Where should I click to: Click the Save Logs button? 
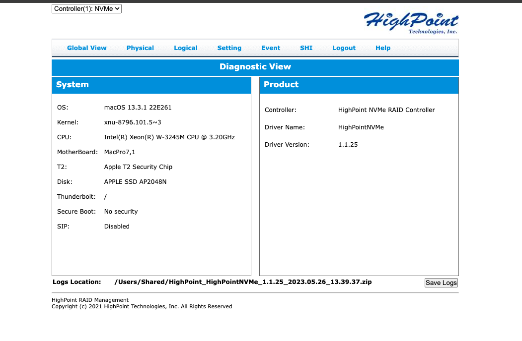[441, 283]
